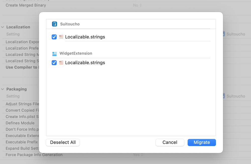Click Suitoucho target icon in Packaging header row

224,96
